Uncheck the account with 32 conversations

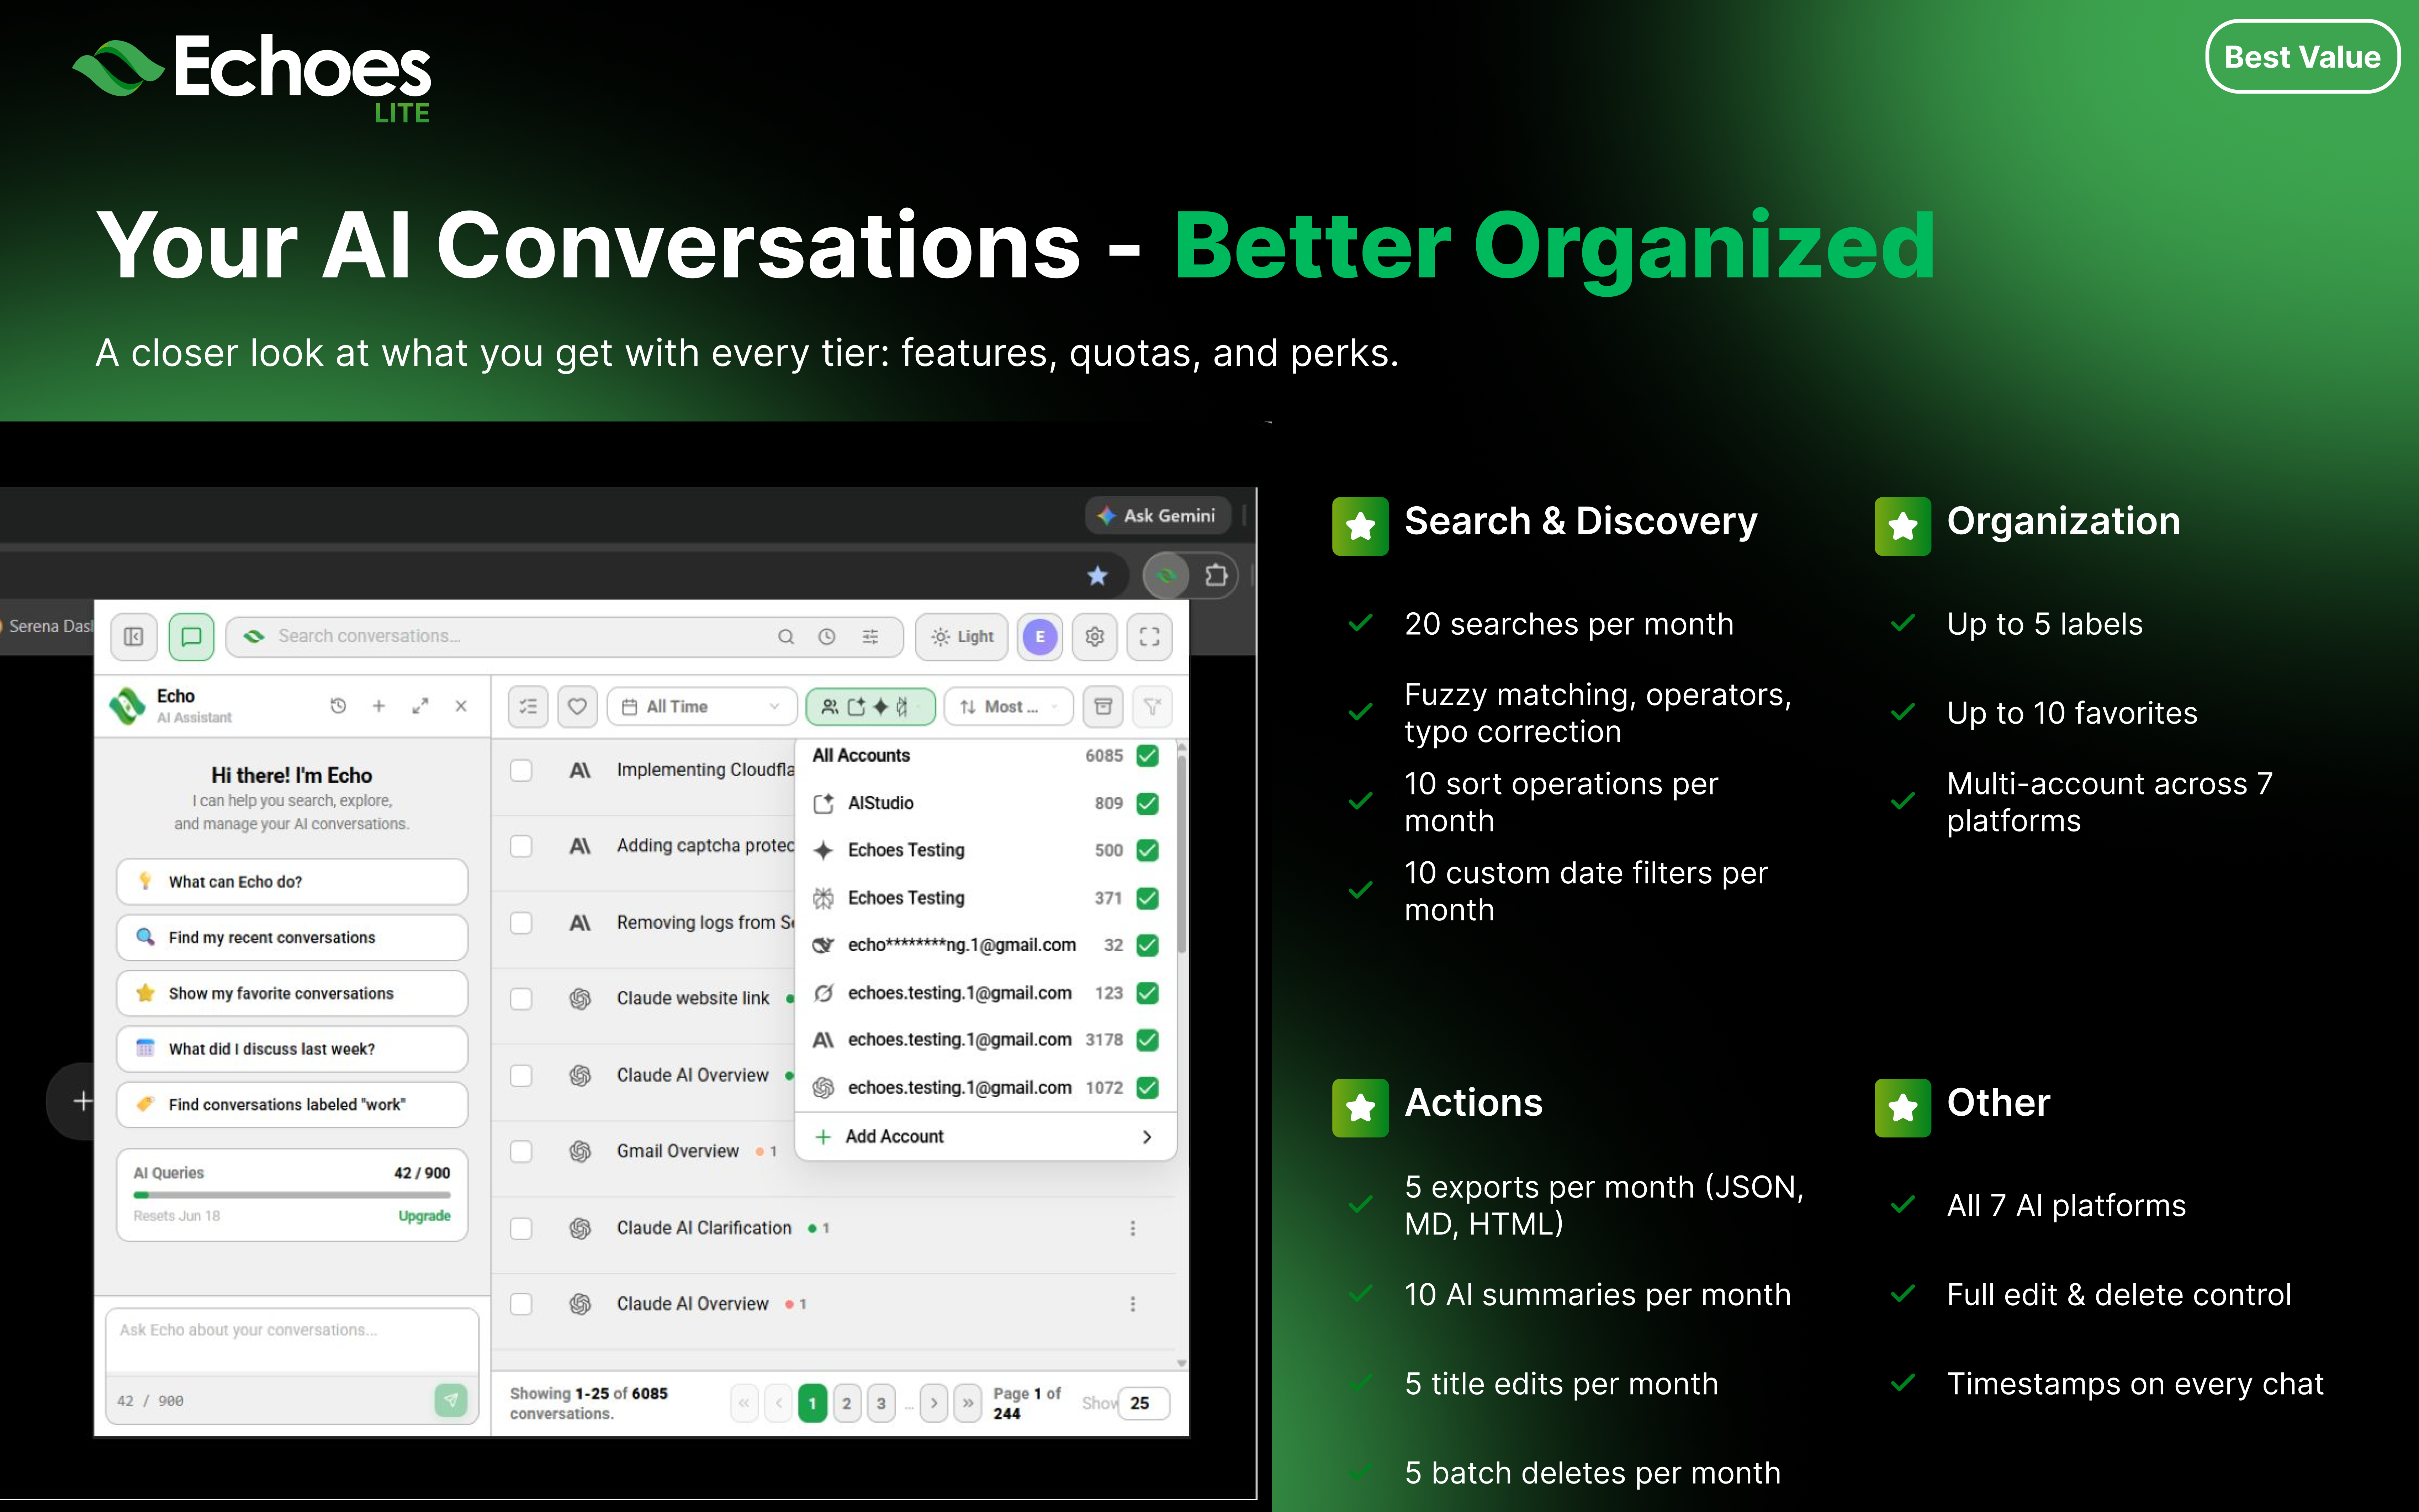pos(1148,945)
